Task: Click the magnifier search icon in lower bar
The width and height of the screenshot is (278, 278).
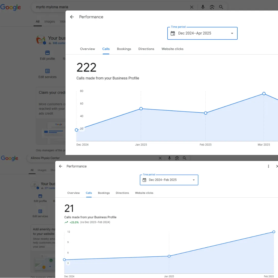Action: (x=185, y=158)
